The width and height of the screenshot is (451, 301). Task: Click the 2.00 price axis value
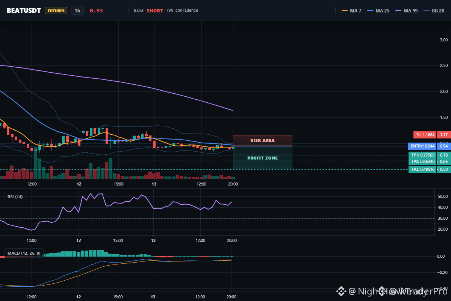(x=443, y=91)
